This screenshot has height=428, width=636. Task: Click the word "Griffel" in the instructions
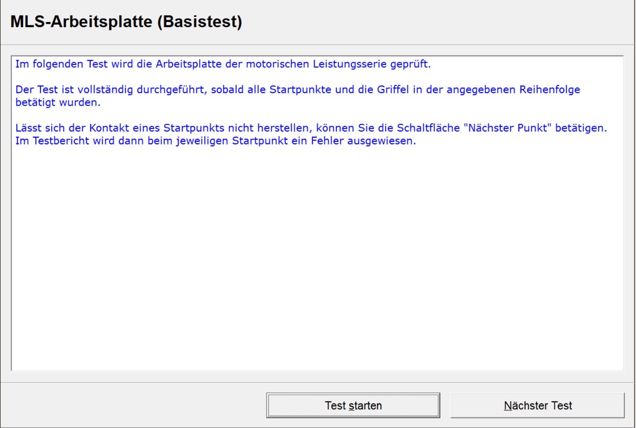(393, 90)
